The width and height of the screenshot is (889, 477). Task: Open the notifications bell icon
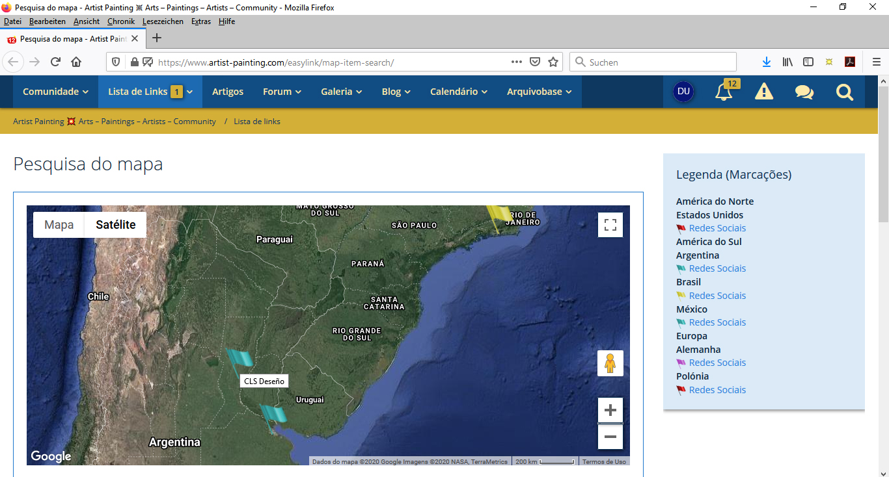pos(724,92)
